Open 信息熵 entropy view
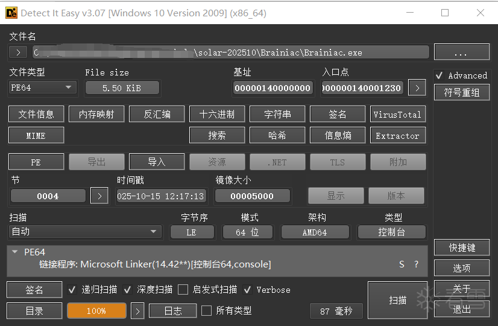 [x=338, y=135]
